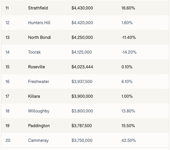The width and height of the screenshot is (170, 150).
Task: Click the $3,750,000 price cell
Action: [82, 141]
